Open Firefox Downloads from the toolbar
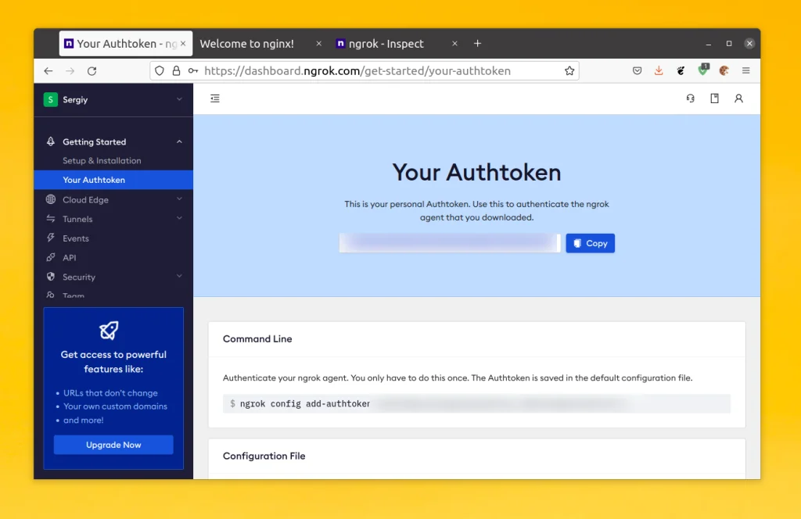This screenshot has width=801, height=519. 658,70
